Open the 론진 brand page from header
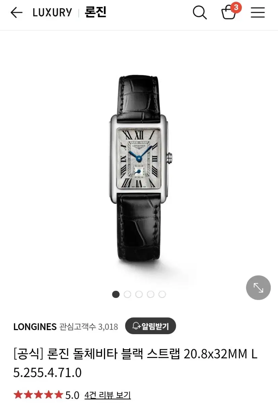 [96, 12]
